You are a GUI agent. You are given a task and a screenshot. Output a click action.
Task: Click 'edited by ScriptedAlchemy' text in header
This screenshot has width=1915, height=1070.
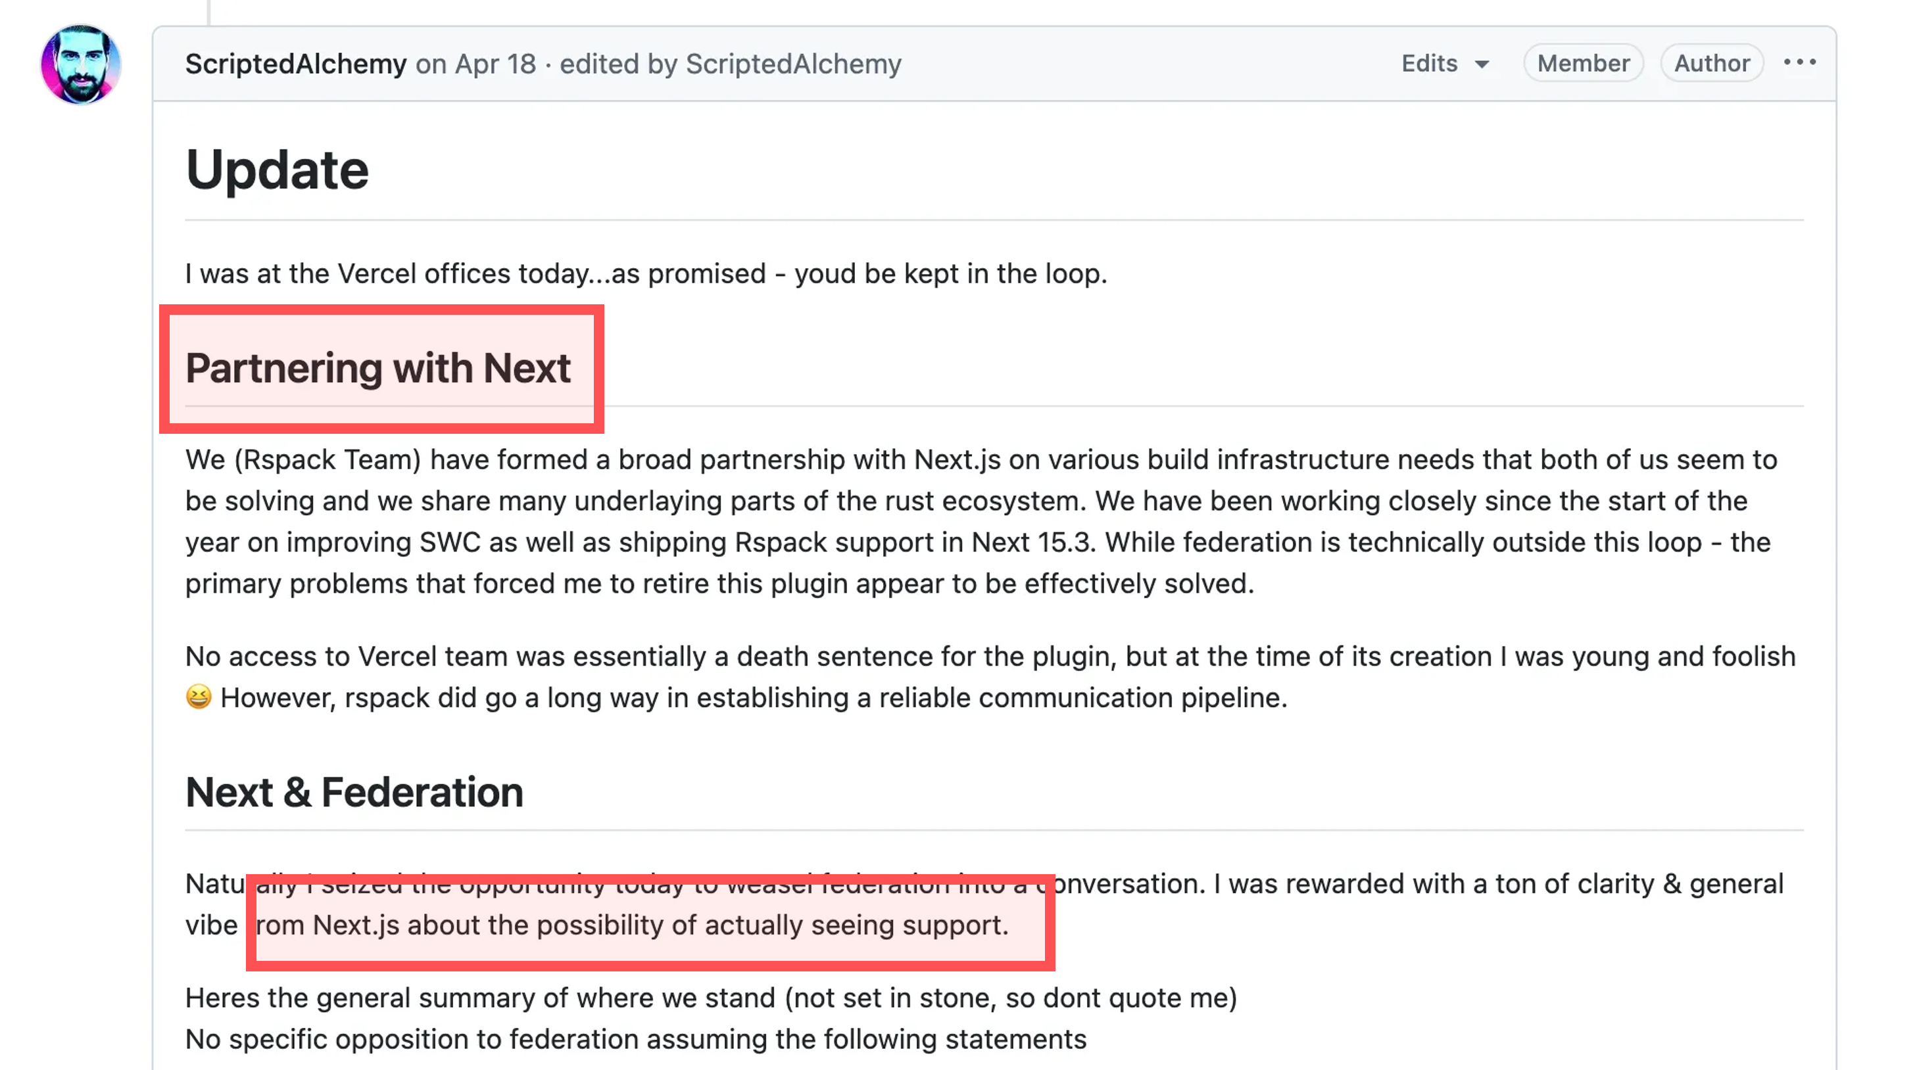pos(731,64)
